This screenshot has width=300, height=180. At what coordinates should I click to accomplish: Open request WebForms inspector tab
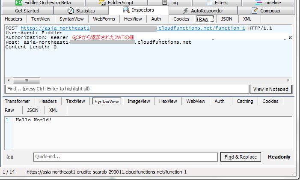click(x=104, y=19)
